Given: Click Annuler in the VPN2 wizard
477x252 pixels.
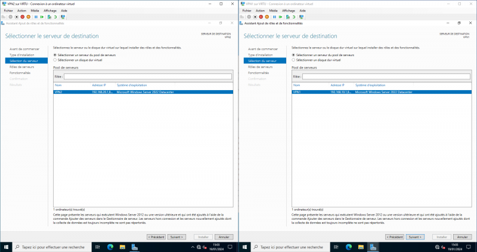Looking at the screenshot, I should [224, 237].
